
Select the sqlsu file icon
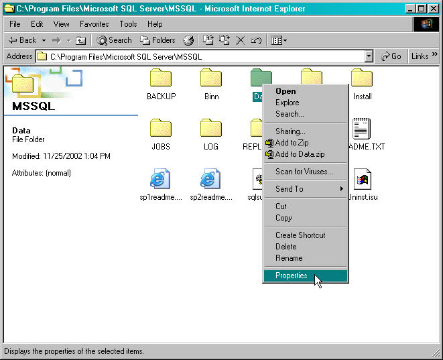257,179
